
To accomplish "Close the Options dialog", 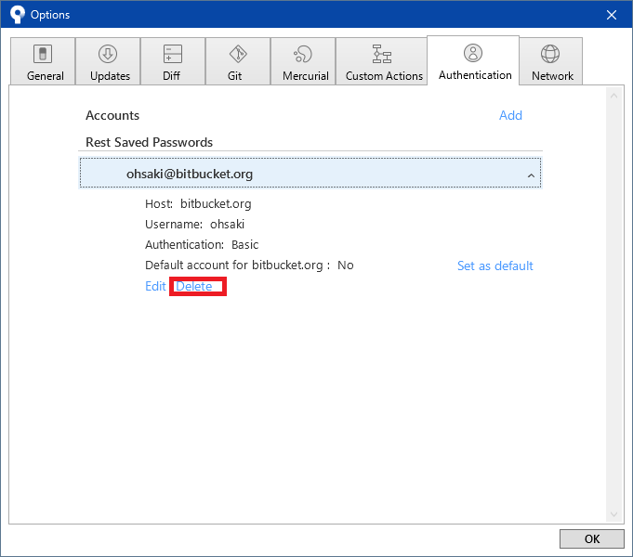I will click(x=612, y=15).
